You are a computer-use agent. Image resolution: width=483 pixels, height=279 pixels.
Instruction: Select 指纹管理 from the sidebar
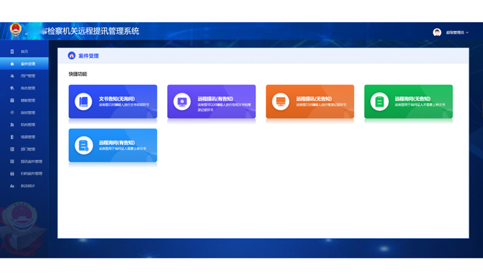(27, 113)
